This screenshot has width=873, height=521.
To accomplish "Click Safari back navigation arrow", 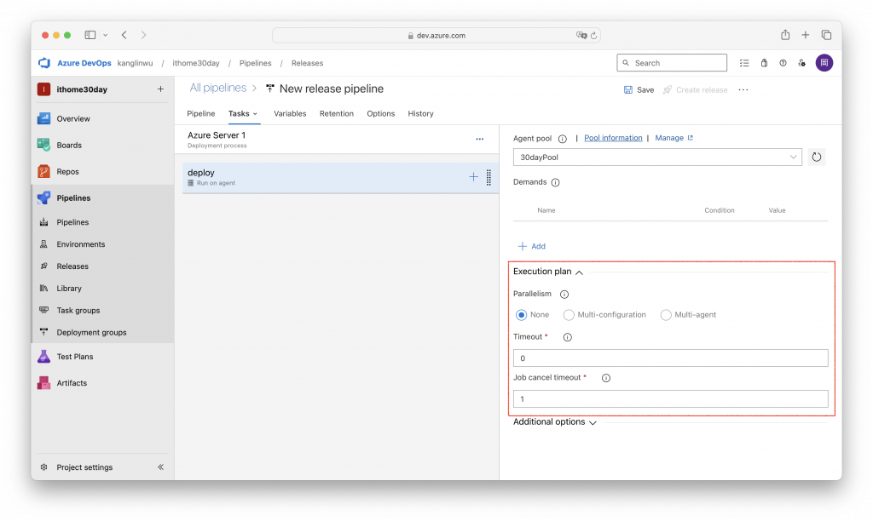I will [x=124, y=35].
